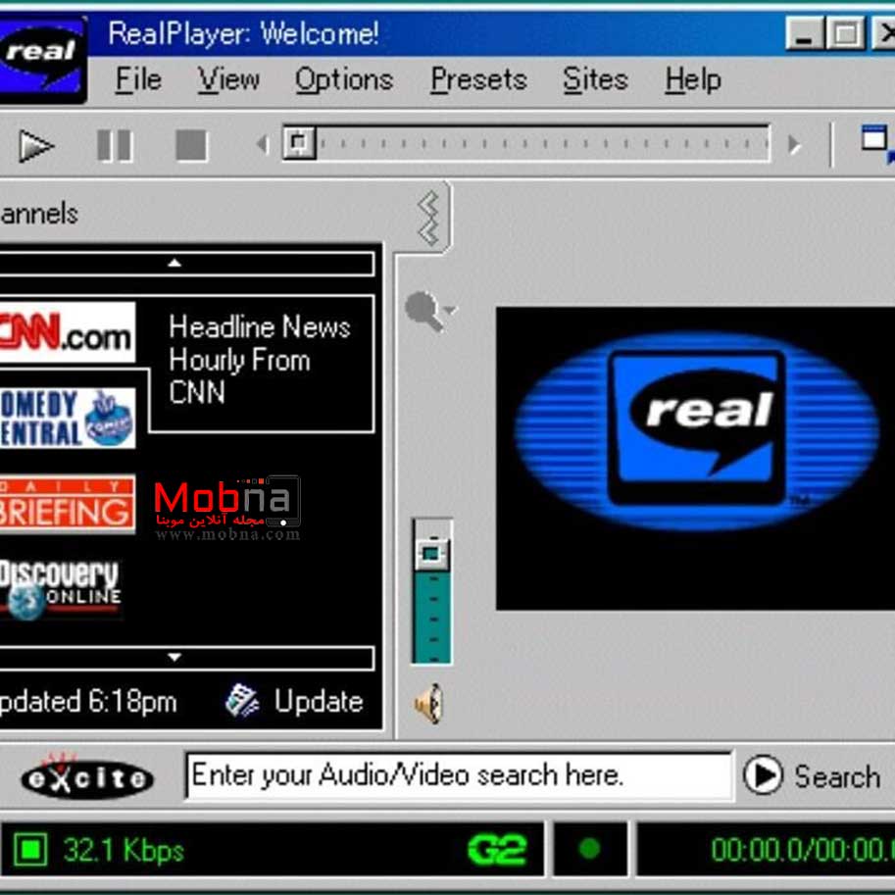The width and height of the screenshot is (895, 895).
Task: Select the Daily Briefing channel
Action: point(67,504)
